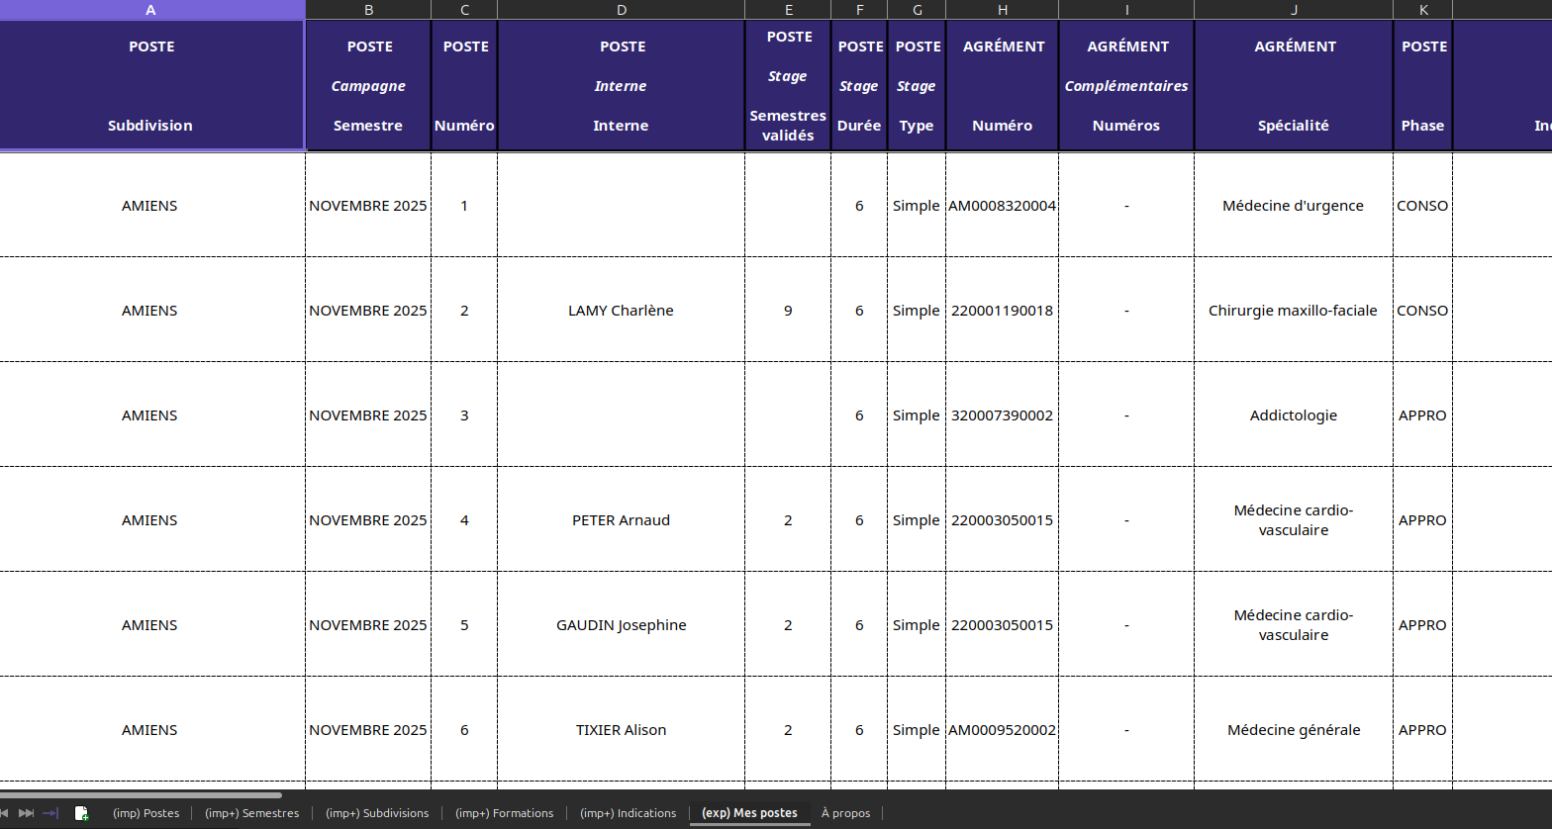Open the (imp+) Semestres sheet tab
This screenshot has height=829, width=1552.
click(x=251, y=813)
